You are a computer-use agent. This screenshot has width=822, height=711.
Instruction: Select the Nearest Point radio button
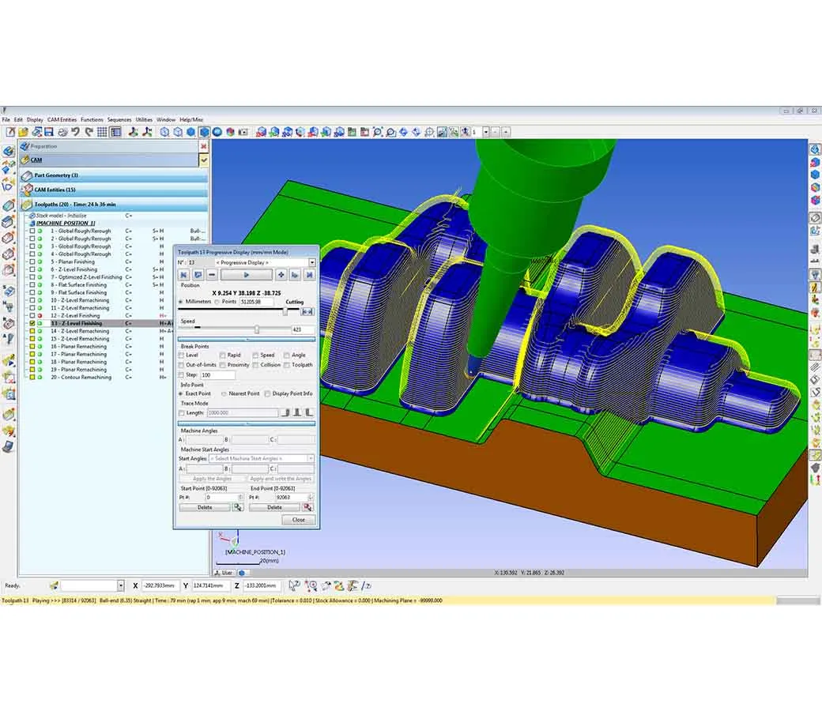click(x=224, y=393)
